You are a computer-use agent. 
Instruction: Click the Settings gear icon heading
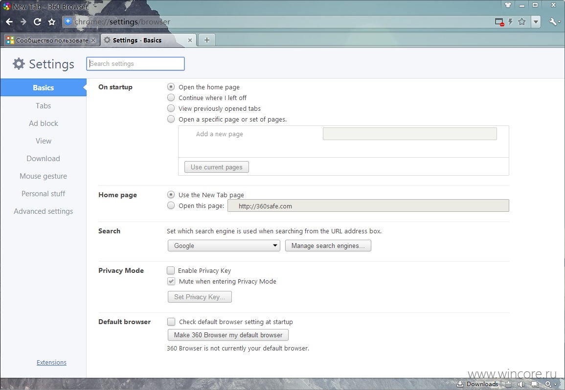pyautogui.click(x=19, y=63)
